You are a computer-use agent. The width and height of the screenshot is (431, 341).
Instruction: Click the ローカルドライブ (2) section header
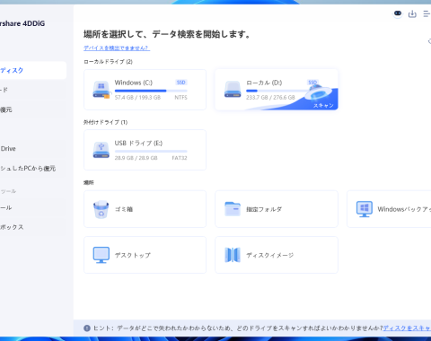[108, 62]
